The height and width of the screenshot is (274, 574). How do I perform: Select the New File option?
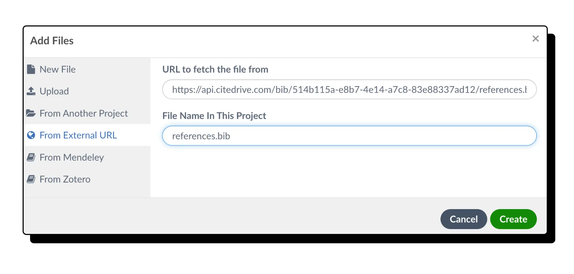pos(58,69)
